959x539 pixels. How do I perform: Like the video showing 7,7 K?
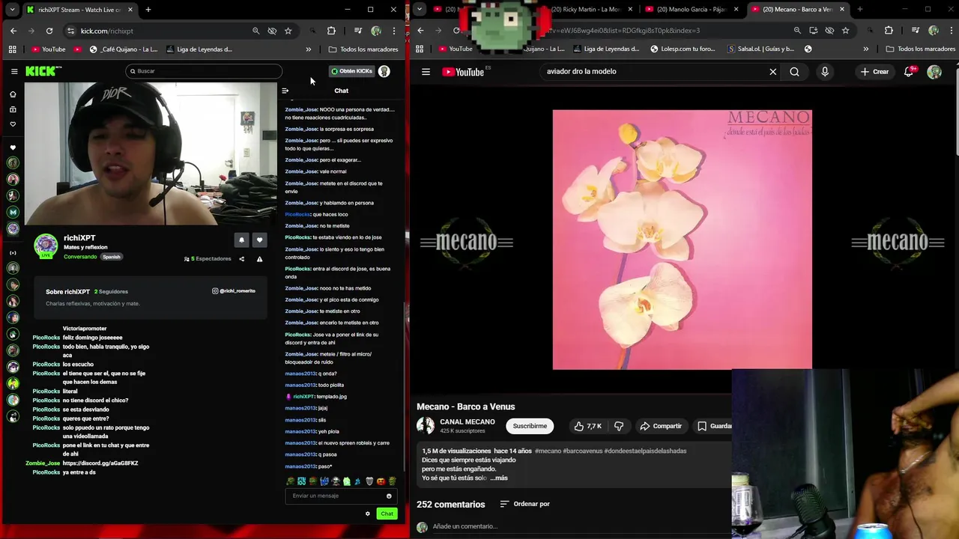tap(587, 426)
